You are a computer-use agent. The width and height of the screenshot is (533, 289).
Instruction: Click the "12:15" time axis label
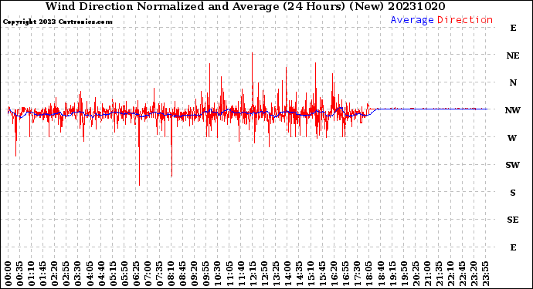coord(253,274)
